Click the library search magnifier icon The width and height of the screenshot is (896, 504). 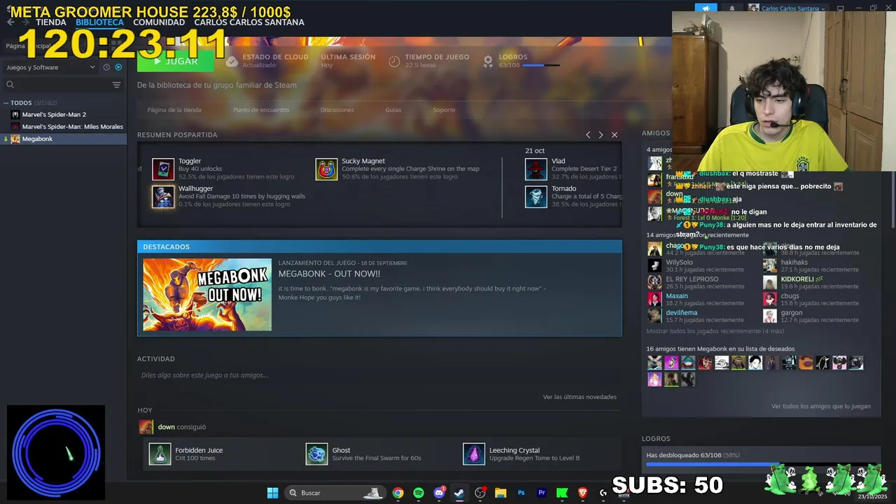pos(10,85)
